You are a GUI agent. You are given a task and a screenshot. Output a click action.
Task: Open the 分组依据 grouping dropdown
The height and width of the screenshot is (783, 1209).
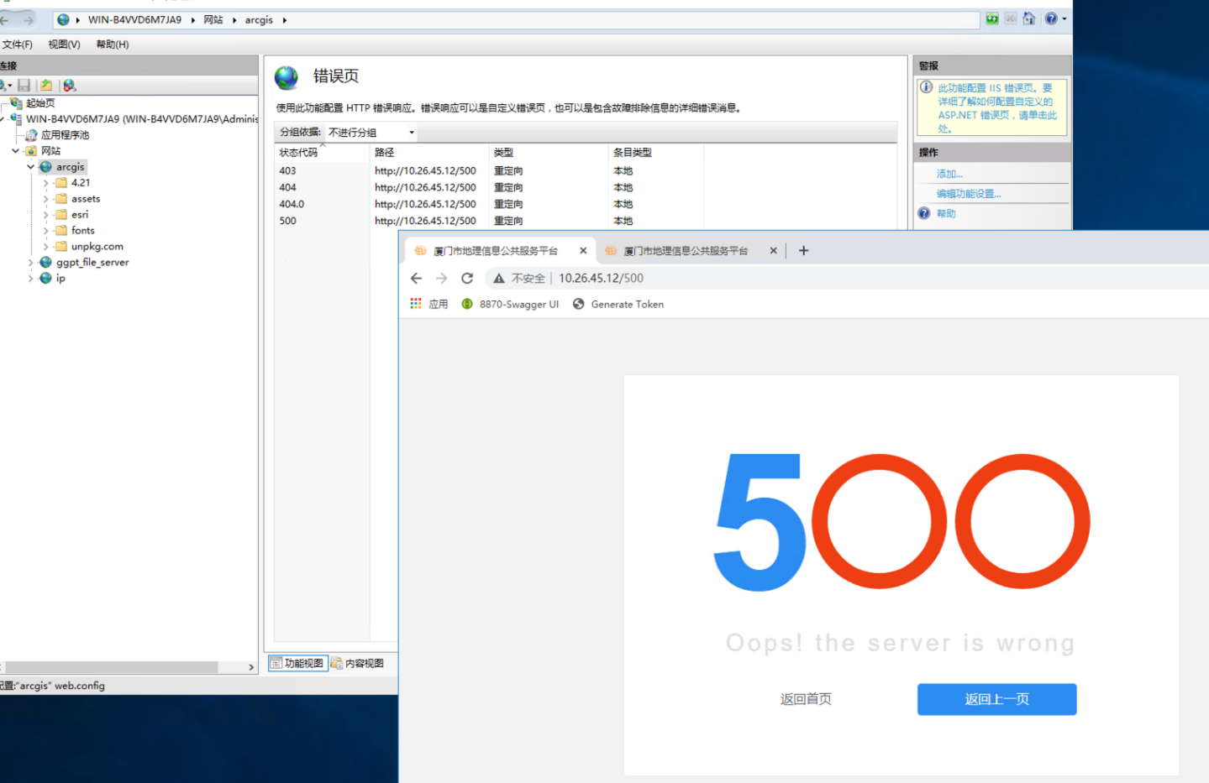click(x=371, y=133)
